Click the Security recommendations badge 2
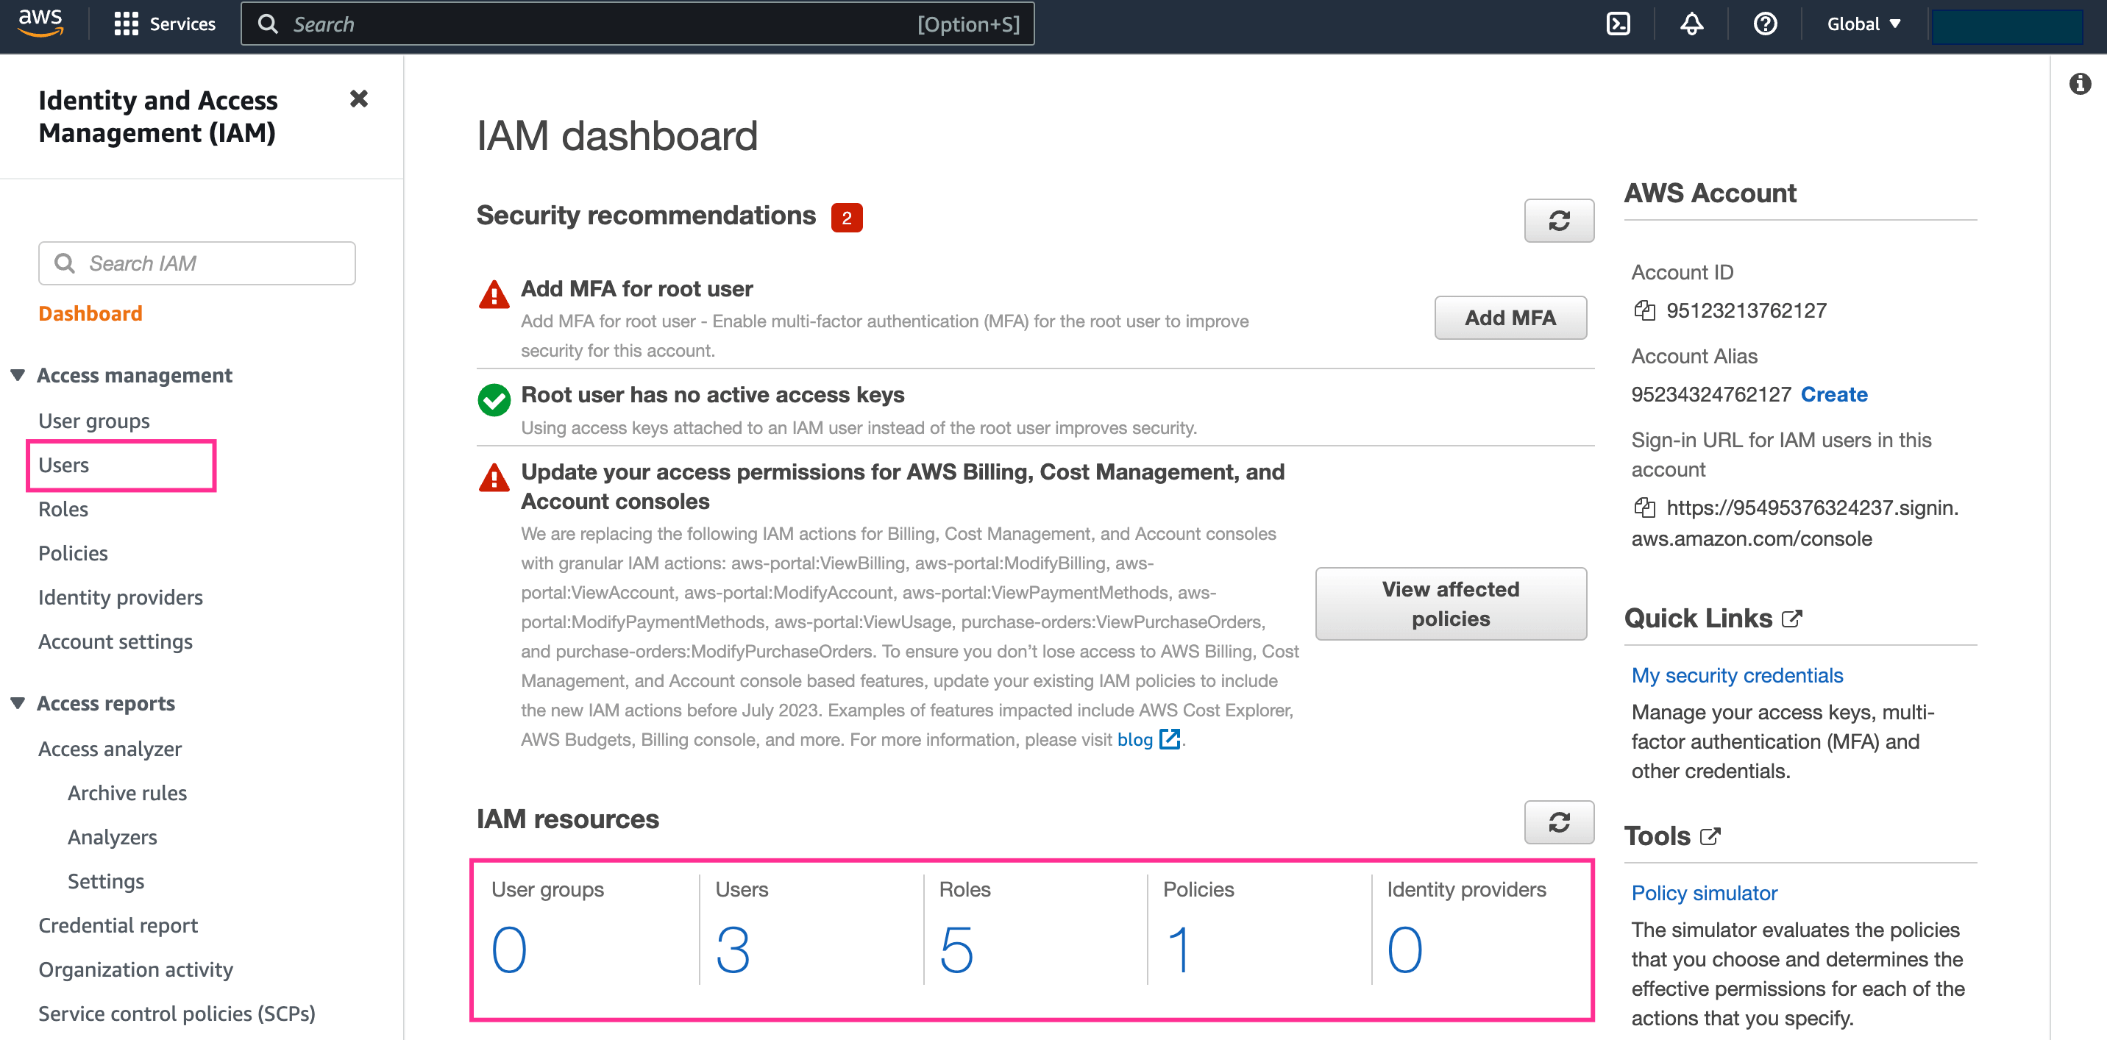The width and height of the screenshot is (2107, 1040). point(847,218)
